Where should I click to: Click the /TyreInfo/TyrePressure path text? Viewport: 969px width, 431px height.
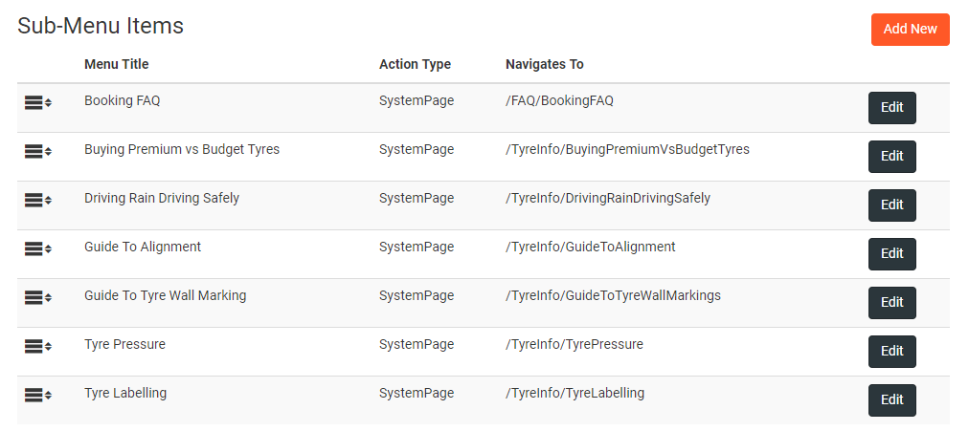[574, 344]
